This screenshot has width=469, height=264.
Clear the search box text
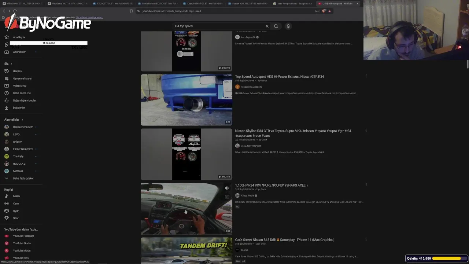pos(267,26)
